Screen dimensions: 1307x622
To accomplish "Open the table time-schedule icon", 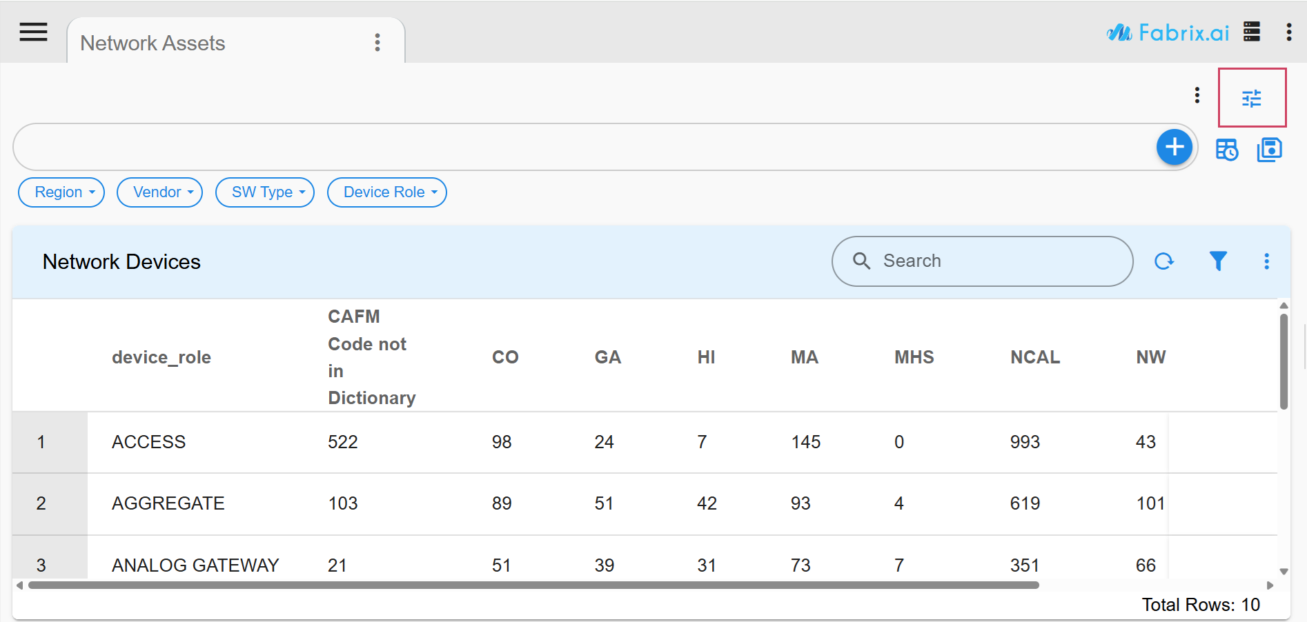I will tap(1226, 150).
